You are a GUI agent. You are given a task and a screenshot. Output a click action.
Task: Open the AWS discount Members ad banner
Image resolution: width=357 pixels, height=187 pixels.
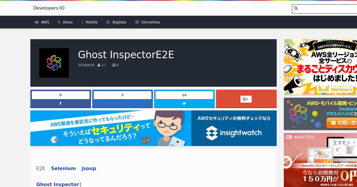pyautogui.click(x=320, y=67)
